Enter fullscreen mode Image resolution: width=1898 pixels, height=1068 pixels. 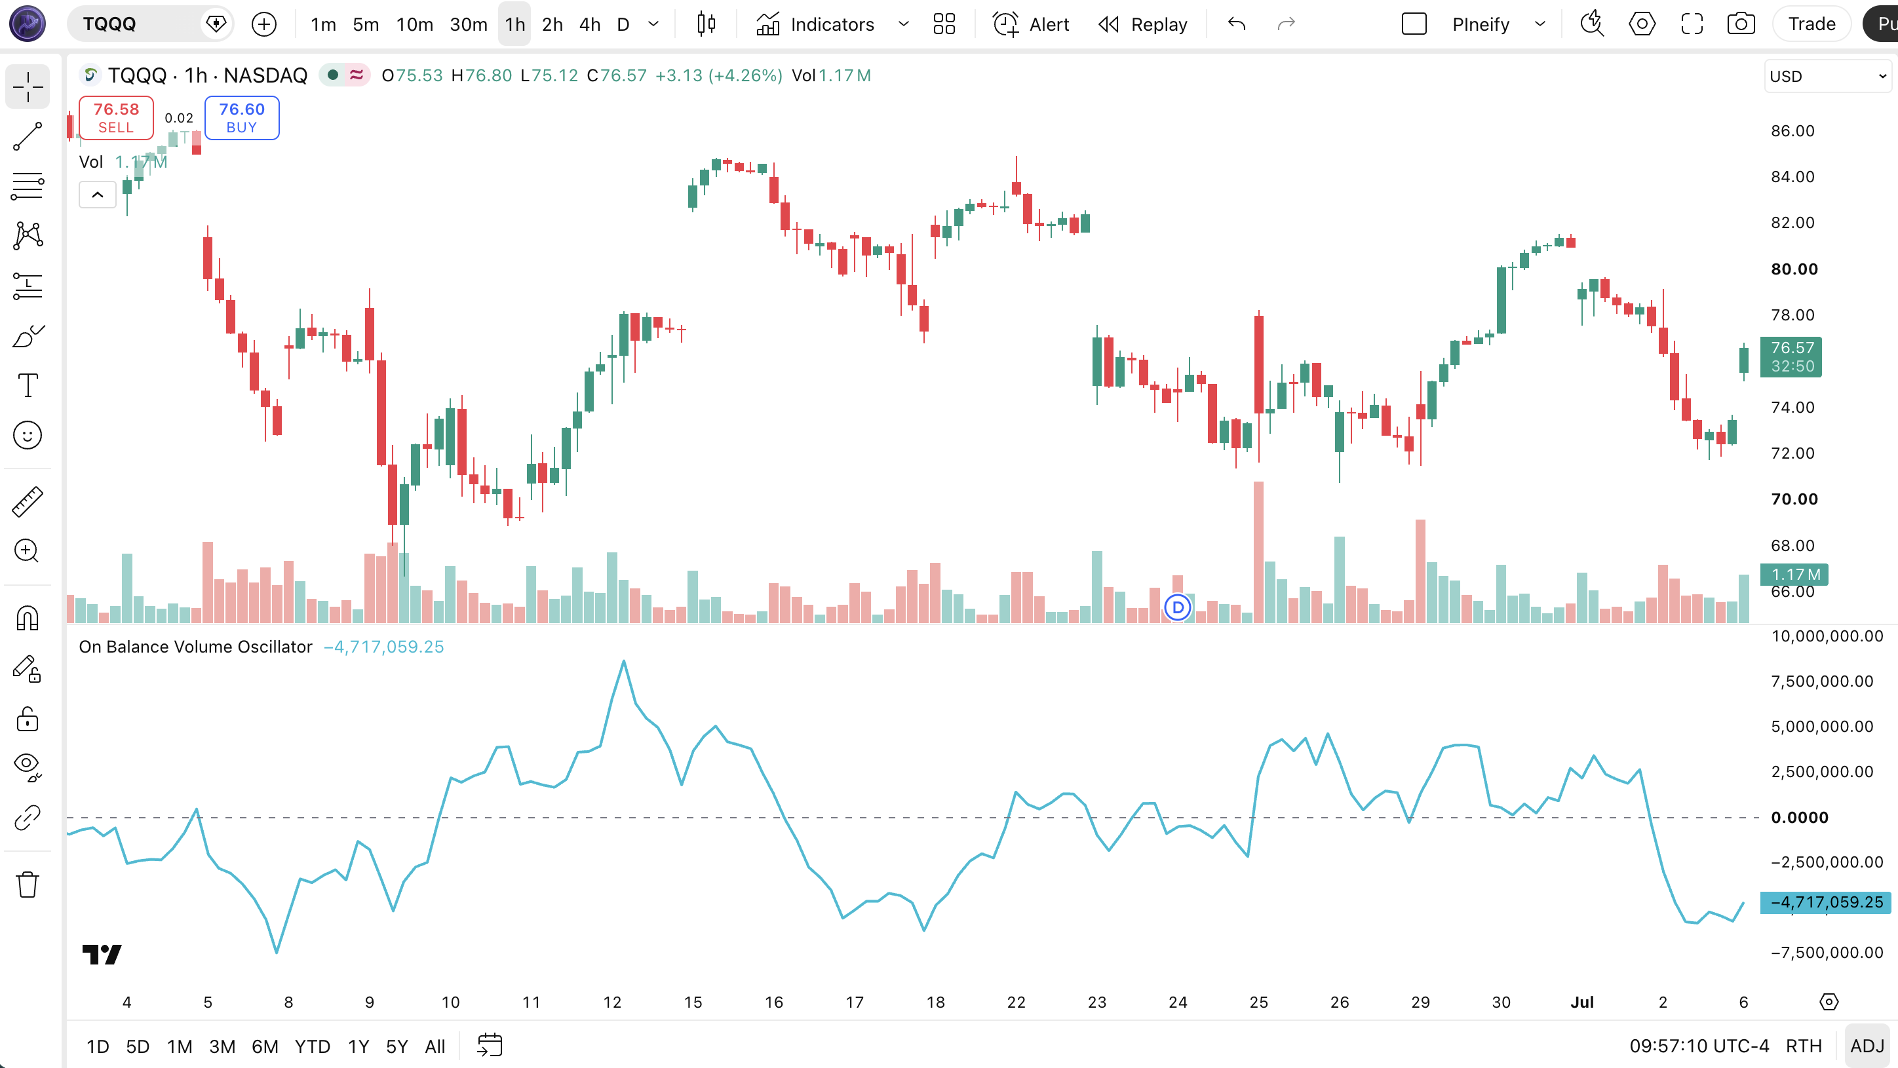pos(1692,24)
